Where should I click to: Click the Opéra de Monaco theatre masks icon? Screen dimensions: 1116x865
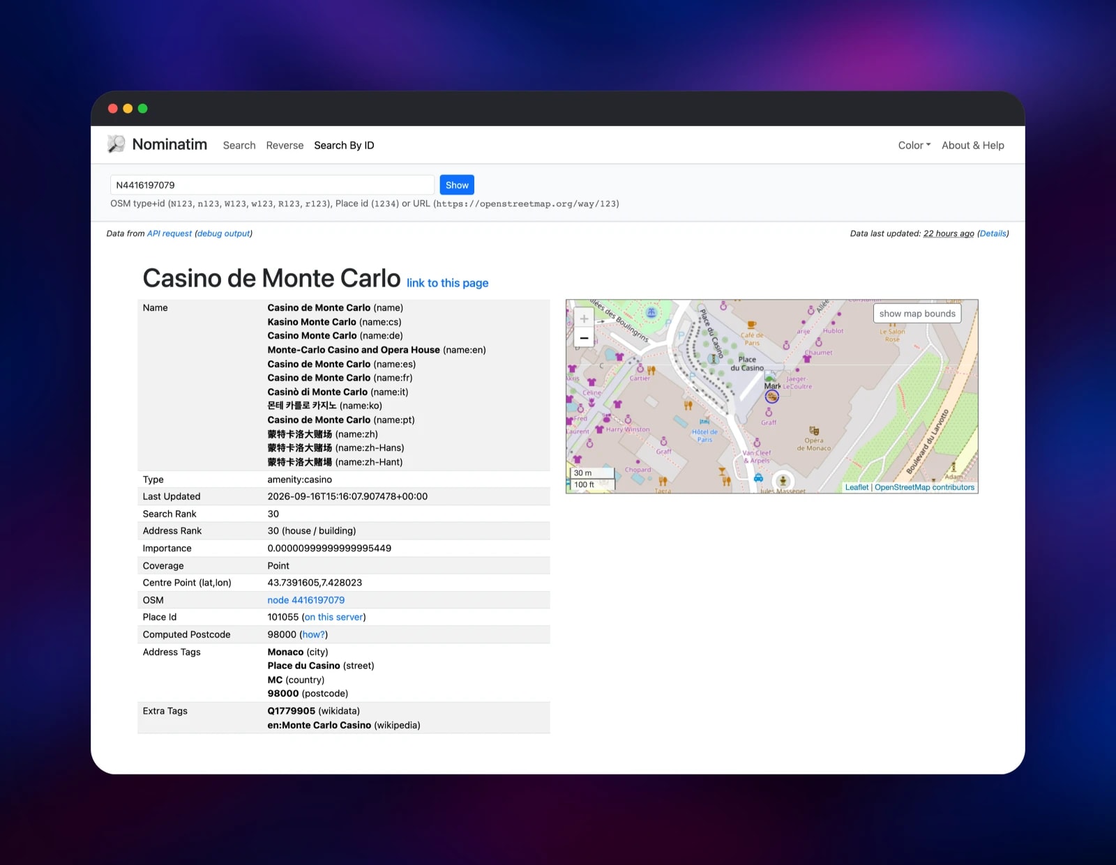coord(814,431)
